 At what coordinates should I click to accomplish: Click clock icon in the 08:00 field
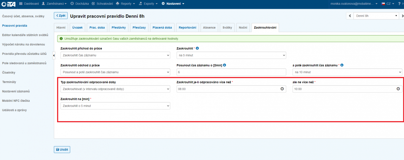(282, 89)
